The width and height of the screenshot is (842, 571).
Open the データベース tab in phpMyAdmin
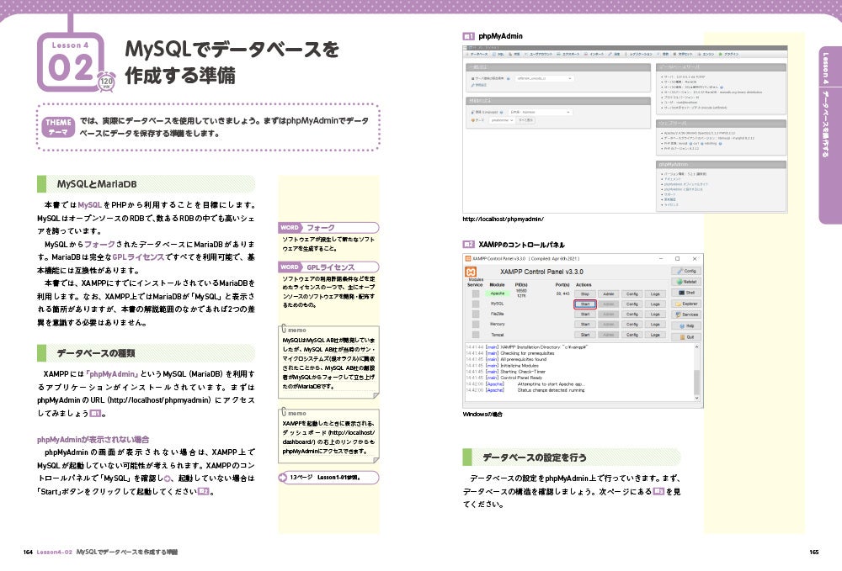pyautogui.click(x=477, y=54)
